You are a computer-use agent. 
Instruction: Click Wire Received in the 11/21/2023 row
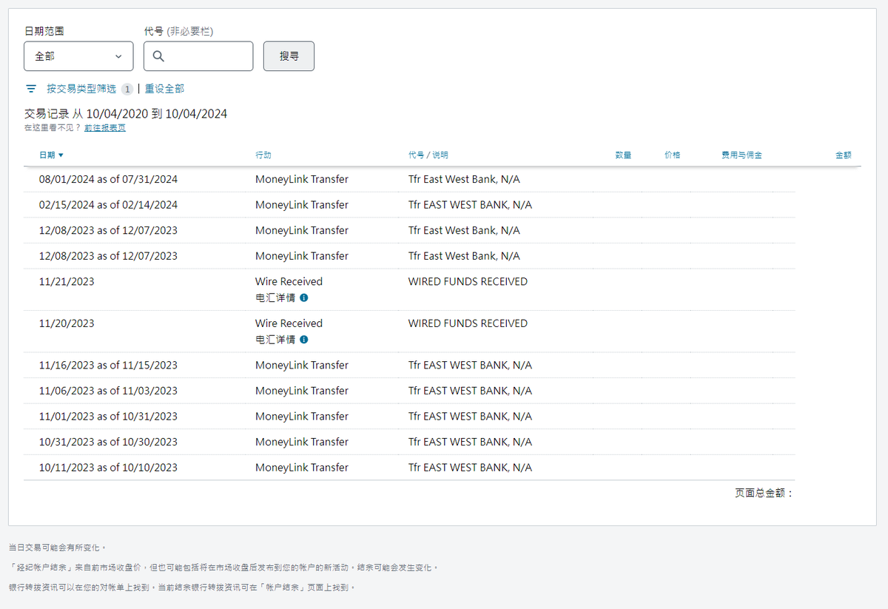point(289,282)
